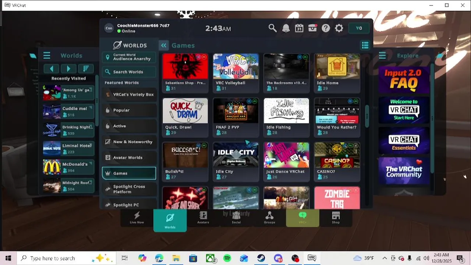Screen dimensions: 471x265
Task: Open Sebastians Shop world thumbnail
Action: (185, 66)
